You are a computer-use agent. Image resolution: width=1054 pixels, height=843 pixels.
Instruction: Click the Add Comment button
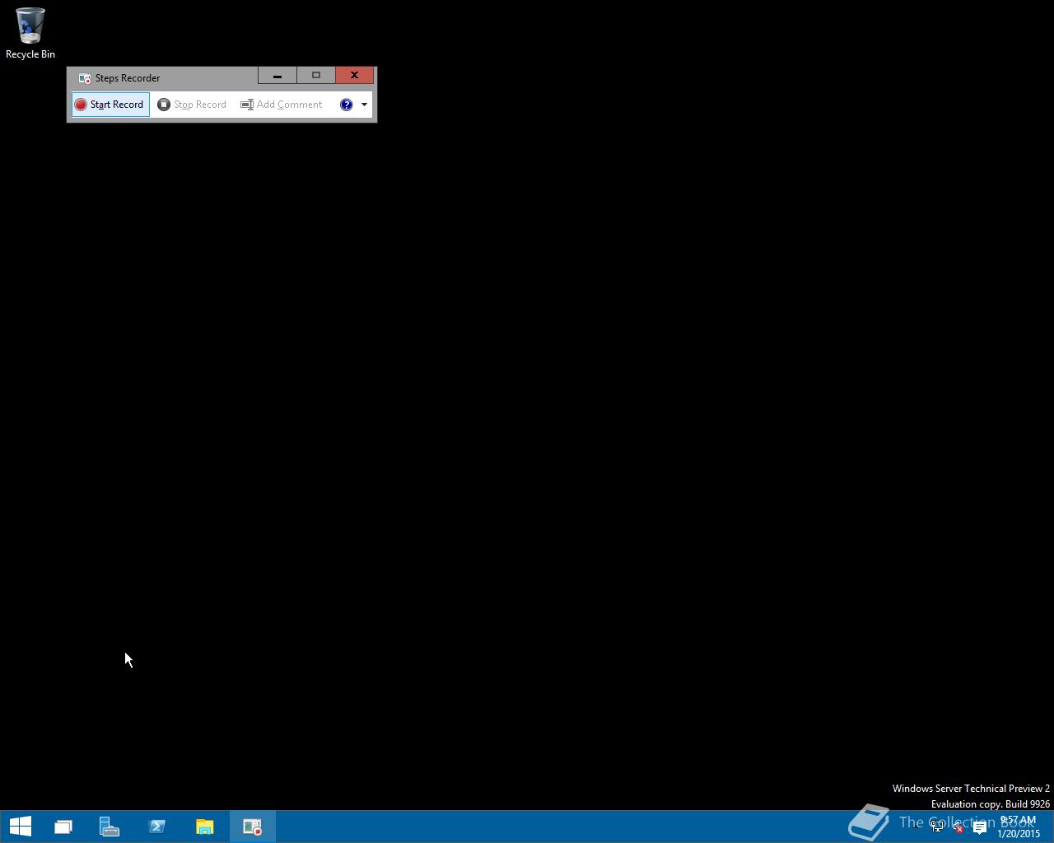click(x=282, y=105)
